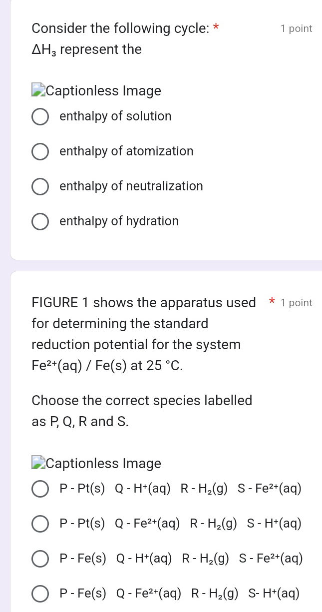
Task: Pick the last option P - Fe(s), Q - Fe2+(aq)
Action: 40,594
